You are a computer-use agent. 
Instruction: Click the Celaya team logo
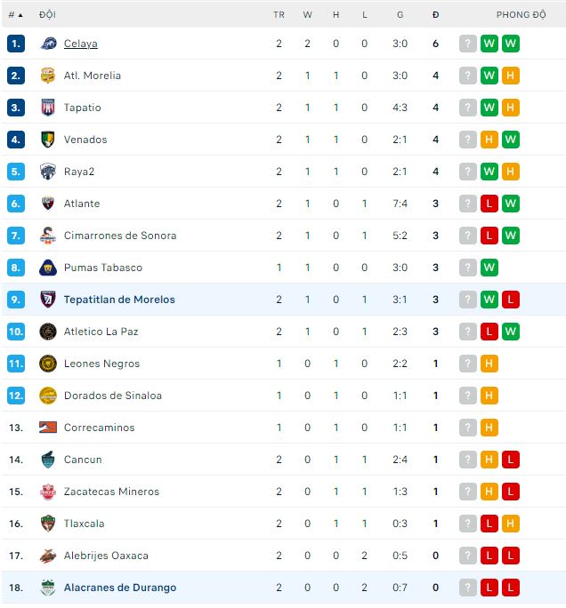tap(48, 44)
